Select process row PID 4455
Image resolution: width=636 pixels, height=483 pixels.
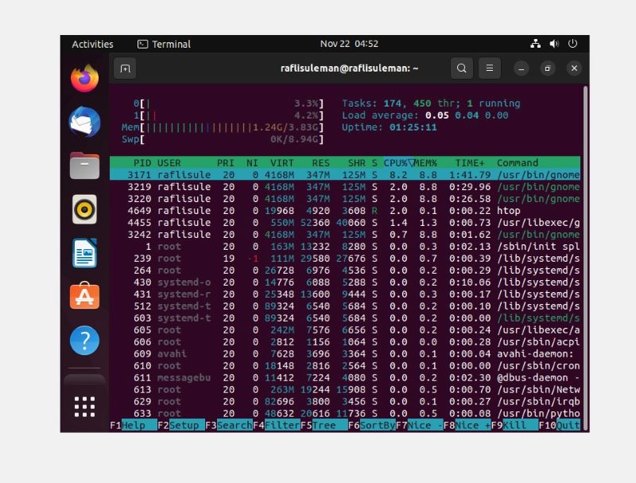pyautogui.click(x=345, y=223)
